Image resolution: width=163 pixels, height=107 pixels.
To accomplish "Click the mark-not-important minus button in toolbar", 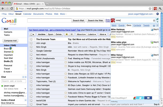I will [72, 34].
